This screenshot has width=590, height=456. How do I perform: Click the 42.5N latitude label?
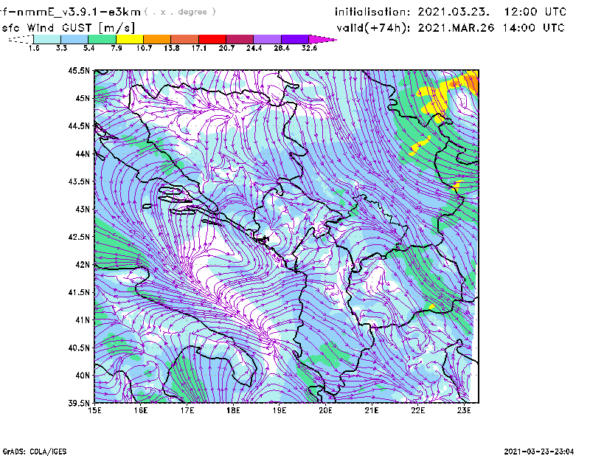pyautogui.click(x=79, y=237)
